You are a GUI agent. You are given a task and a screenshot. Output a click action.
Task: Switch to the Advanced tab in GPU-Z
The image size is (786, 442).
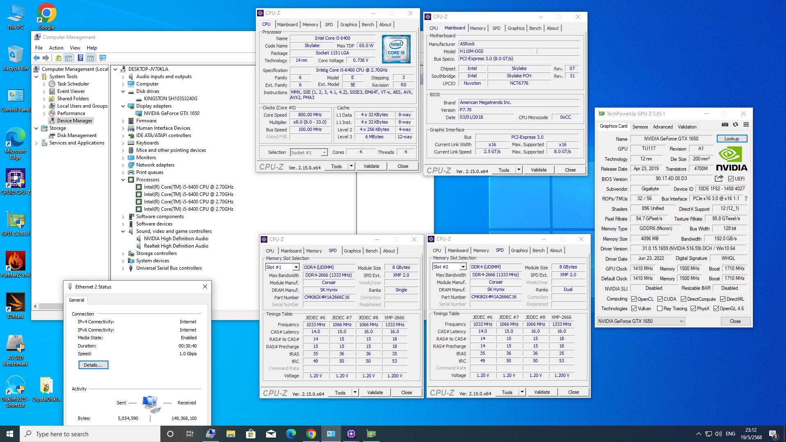pyautogui.click(x=662, y=127)
